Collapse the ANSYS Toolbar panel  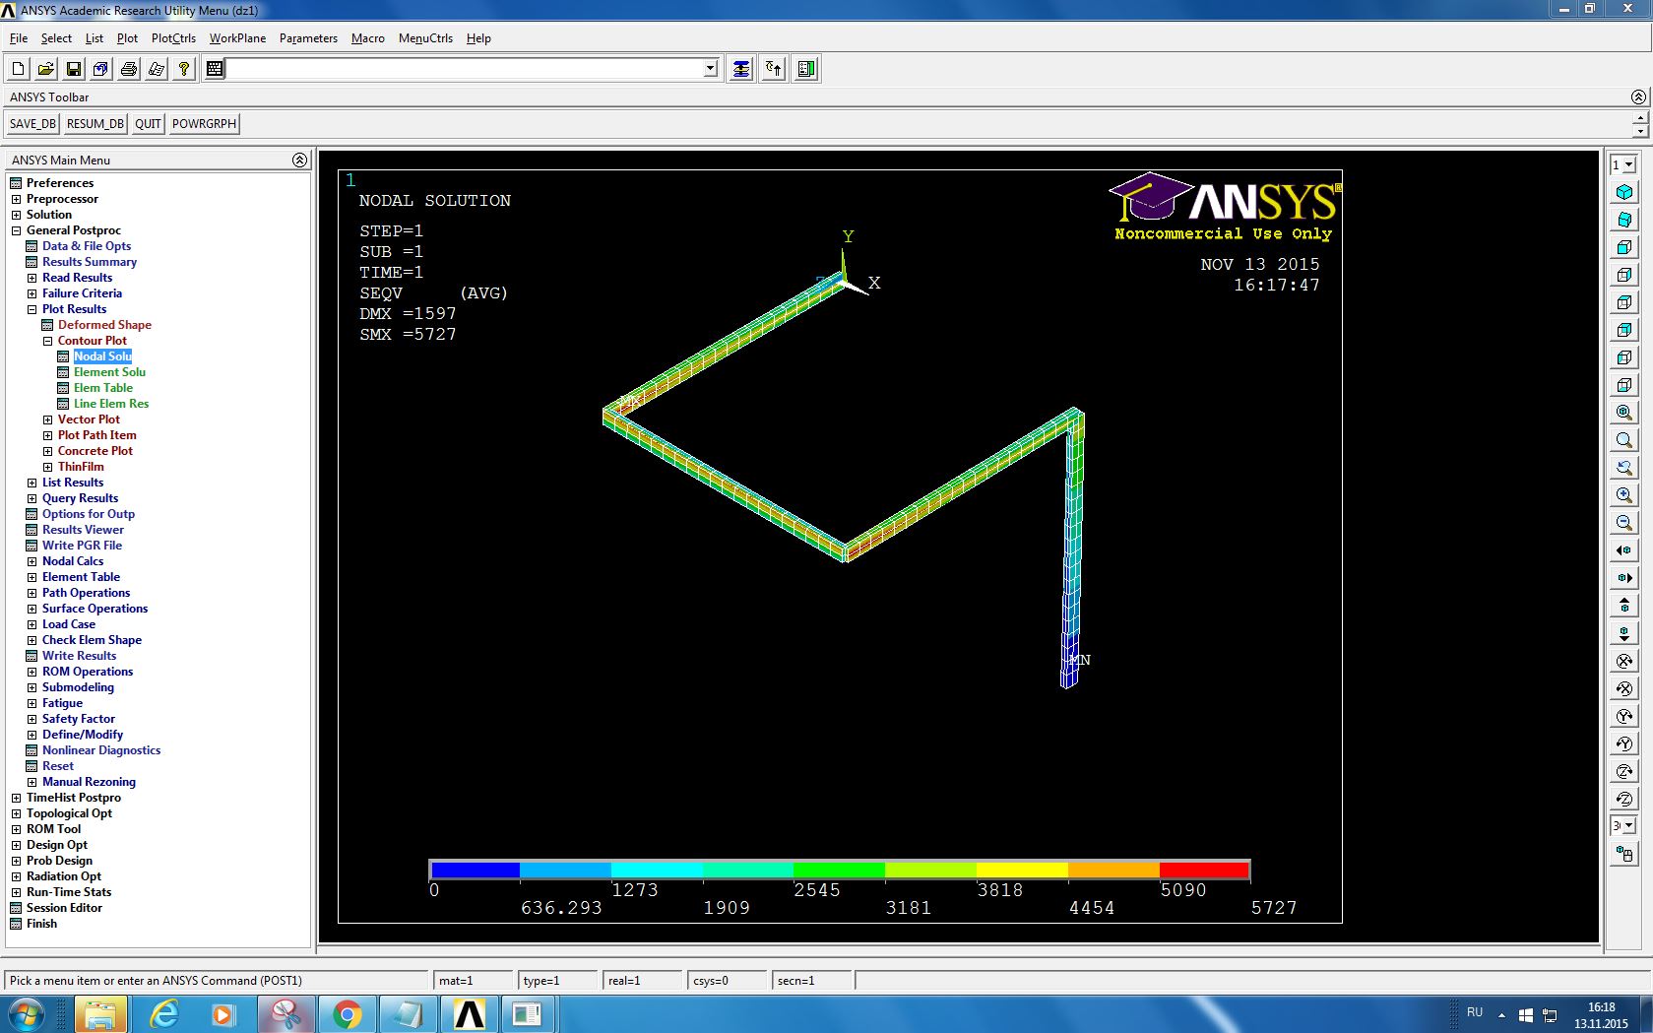pyautogui.click(x=1638, y=97)
